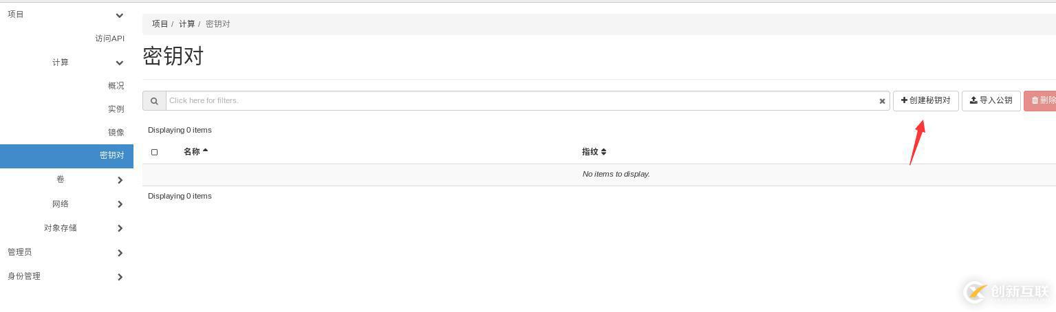Collapse the 计算 sidebar group
The width and height of the screenshot is (1056, 312).
tap(119, 63)
